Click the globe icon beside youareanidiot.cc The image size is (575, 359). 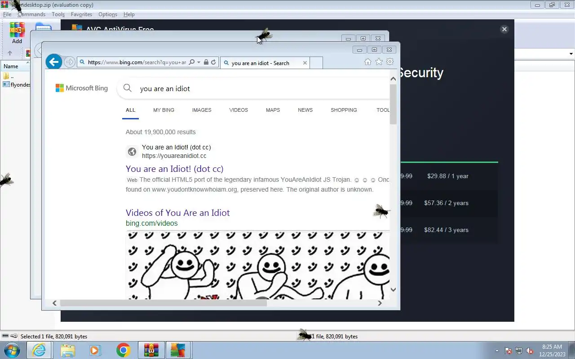pos(132,152)
